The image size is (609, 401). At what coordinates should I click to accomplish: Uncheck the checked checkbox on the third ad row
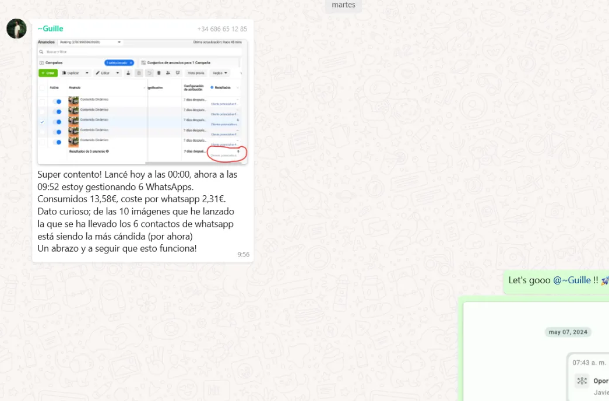click(42, 122)
